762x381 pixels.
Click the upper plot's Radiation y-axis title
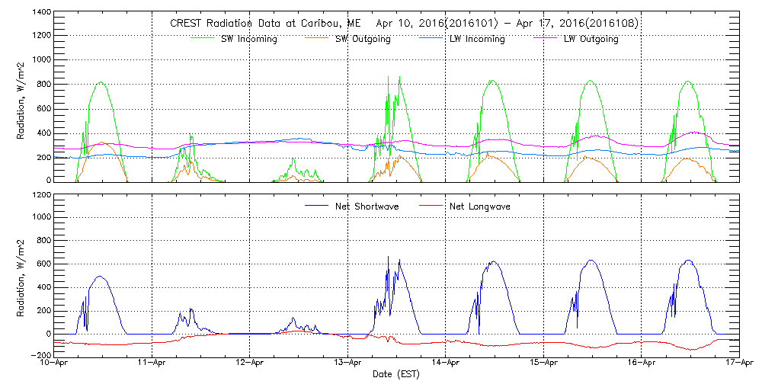[21, 97]
